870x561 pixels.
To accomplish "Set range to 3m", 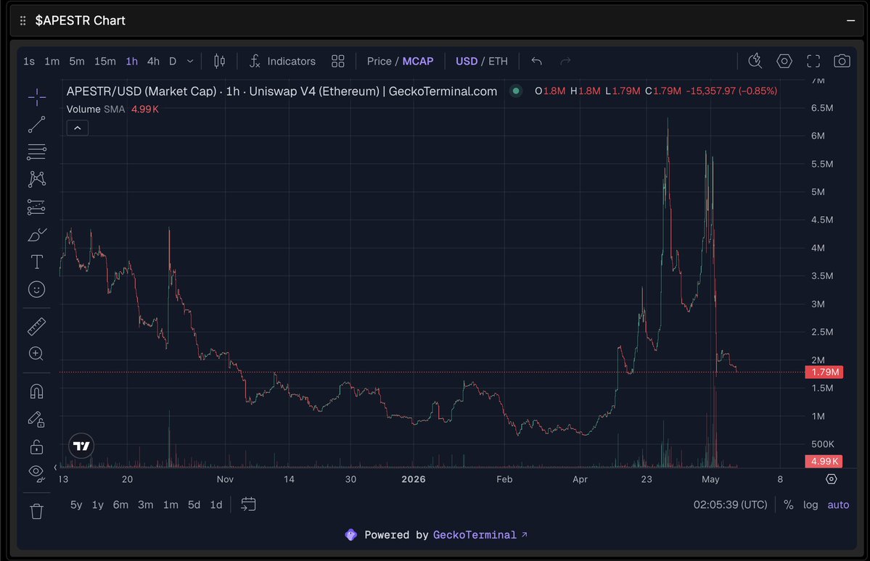I will click(x=145, y=504).
